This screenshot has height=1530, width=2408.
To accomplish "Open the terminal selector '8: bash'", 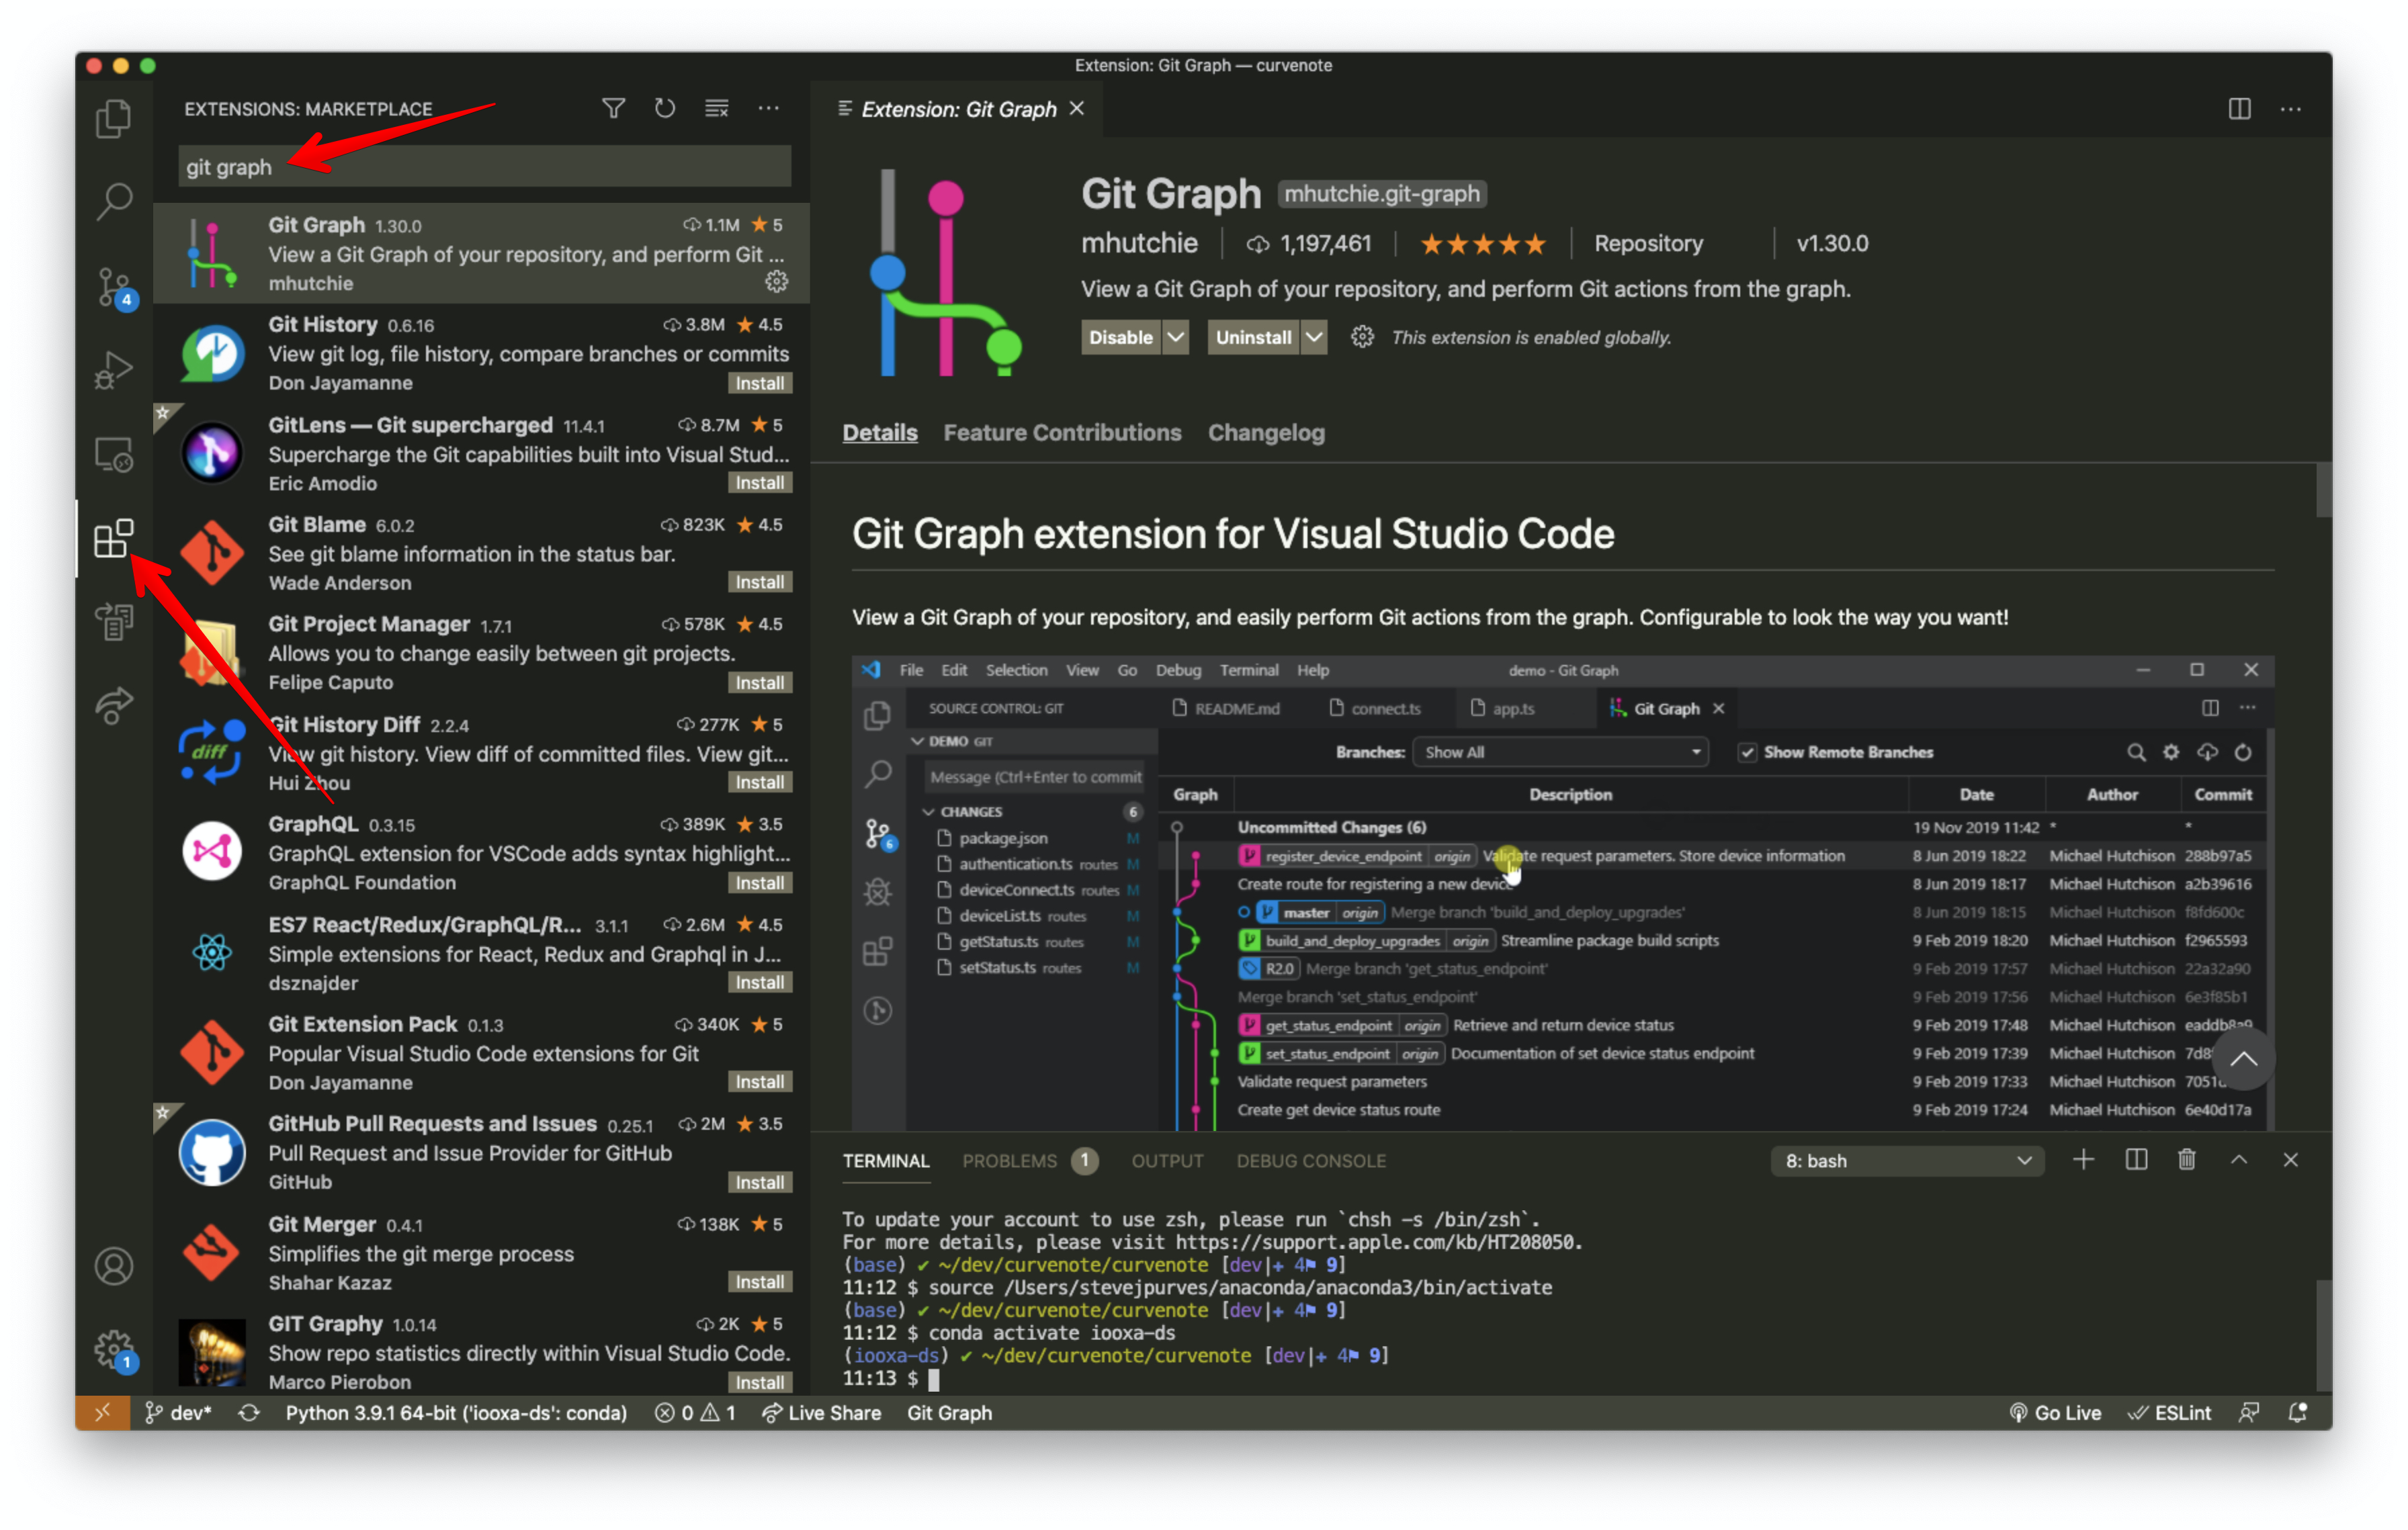I will (1907, 1160).
